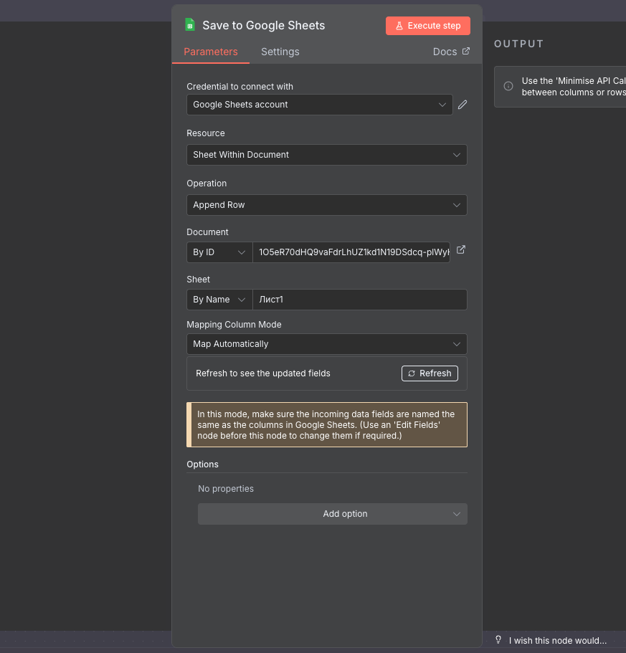
Task: Click 'Refresh to see the updated fields' text
Action: [263, 373]
